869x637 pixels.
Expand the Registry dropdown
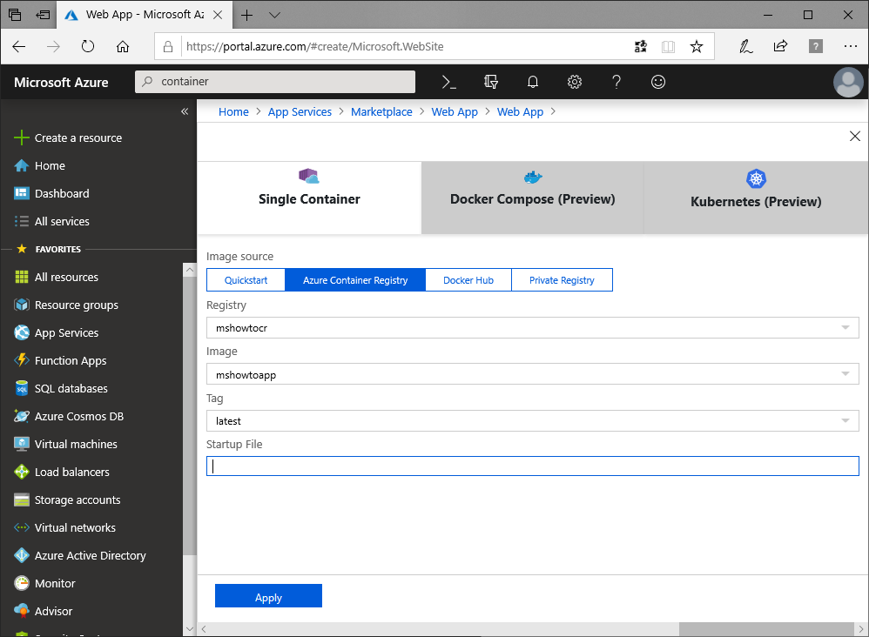point(532,328)
